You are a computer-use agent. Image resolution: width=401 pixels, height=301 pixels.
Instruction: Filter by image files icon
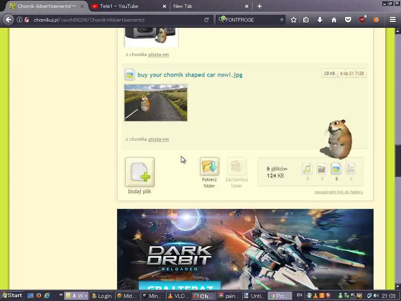(x=336, y=169)
